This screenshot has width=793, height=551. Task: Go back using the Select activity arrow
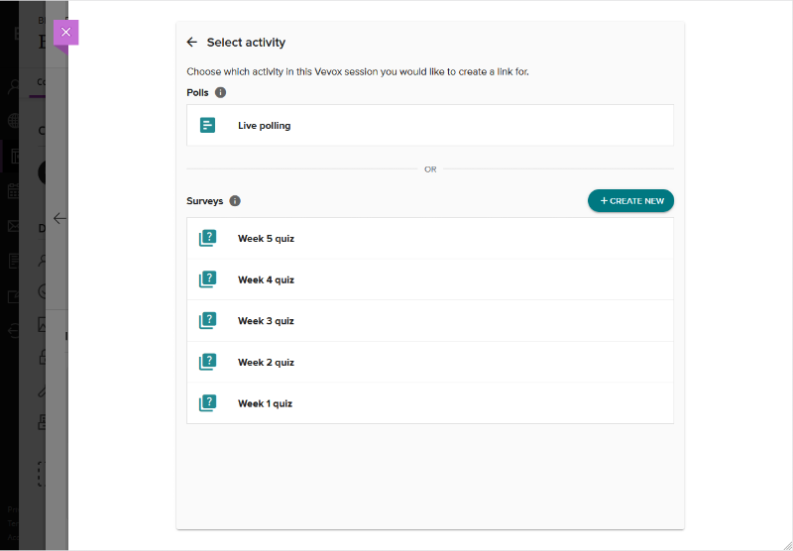click(192, 43)
